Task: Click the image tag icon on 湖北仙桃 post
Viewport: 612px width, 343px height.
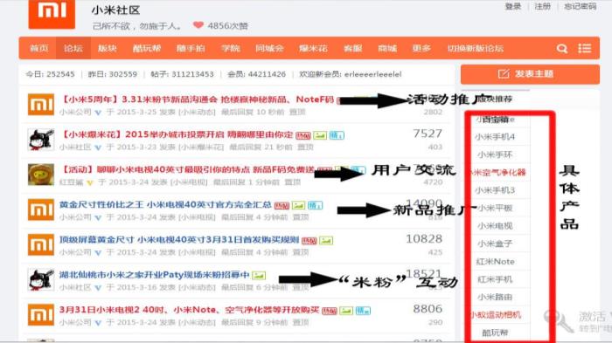Action: [259, 276]
